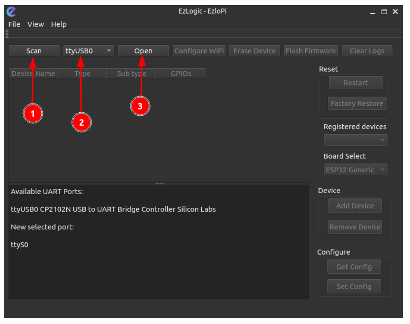Click the Open port button
This screenshot has width=410, height=324.
143,51
